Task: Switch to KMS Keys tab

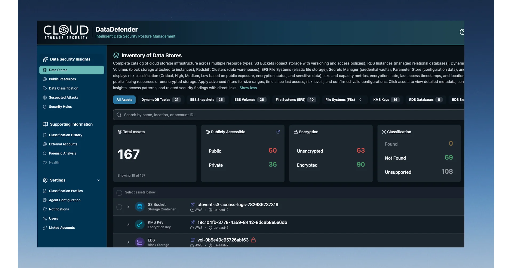Action: tap(386, 100)
